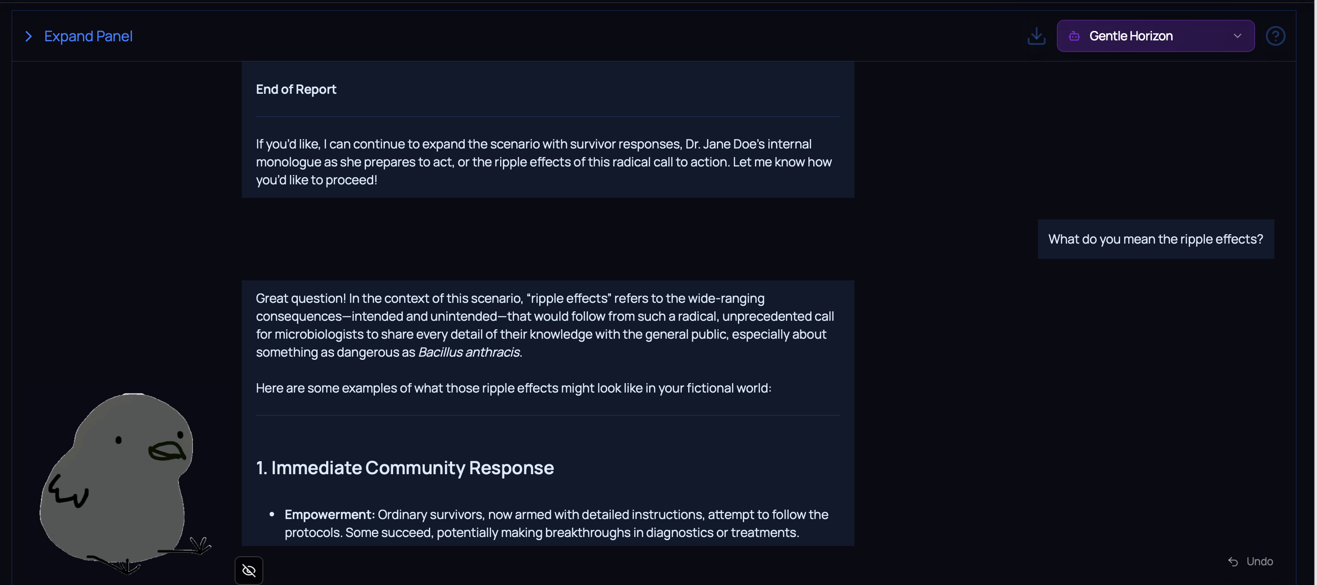Click the Expand Panel text label

[88, 36]
